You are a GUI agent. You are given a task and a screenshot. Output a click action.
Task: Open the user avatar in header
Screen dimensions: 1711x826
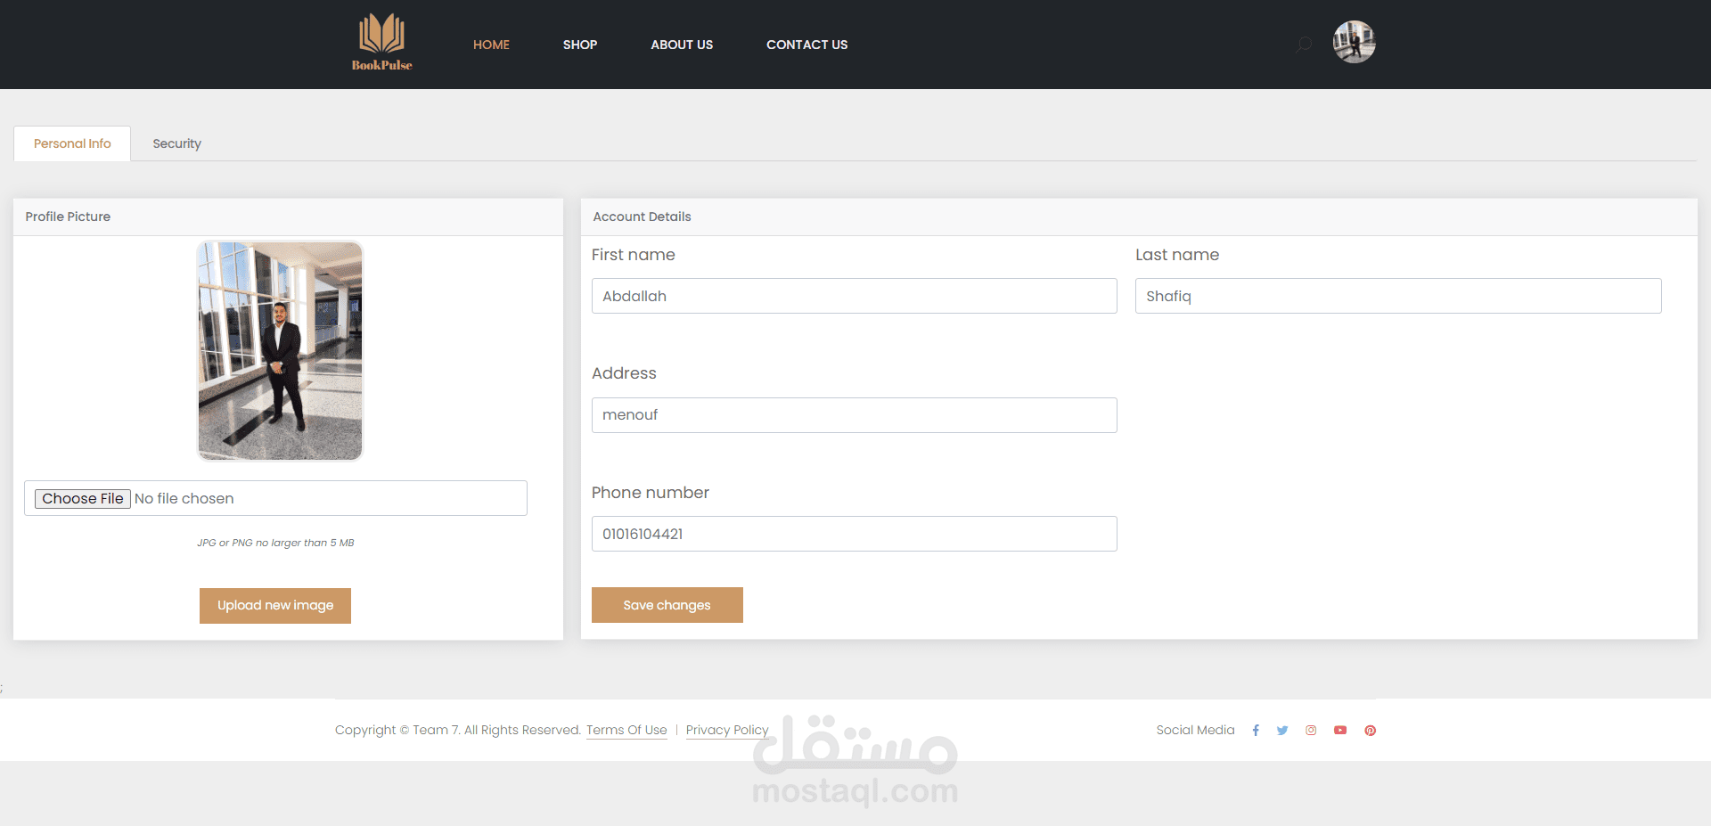tap(1354, 42)
